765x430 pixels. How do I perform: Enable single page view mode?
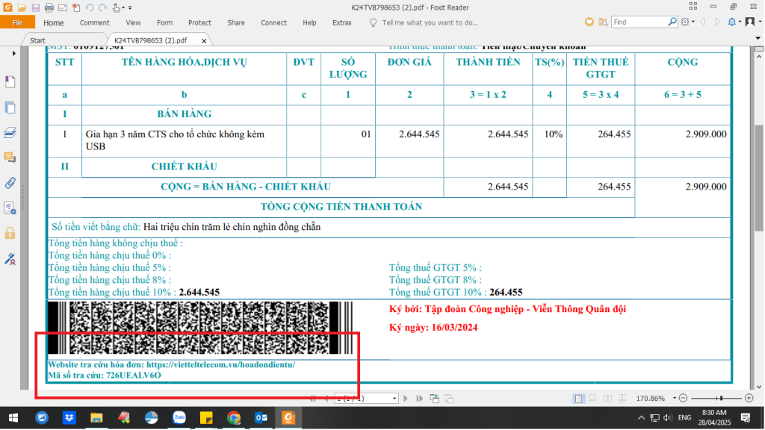click(578, 399)
